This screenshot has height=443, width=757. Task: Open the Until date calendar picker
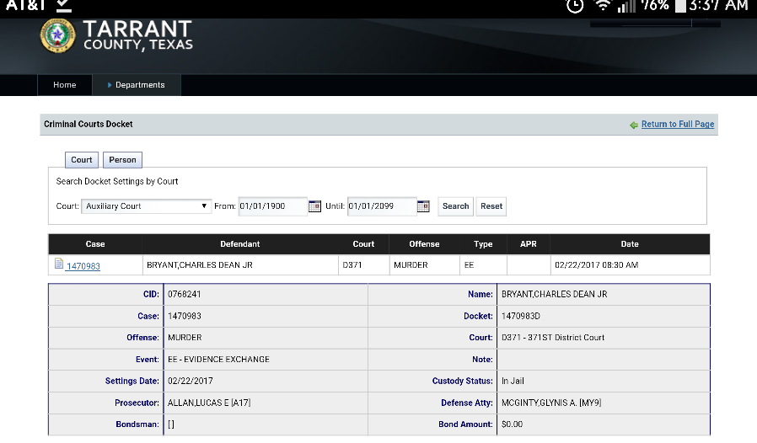coord(424,206)
